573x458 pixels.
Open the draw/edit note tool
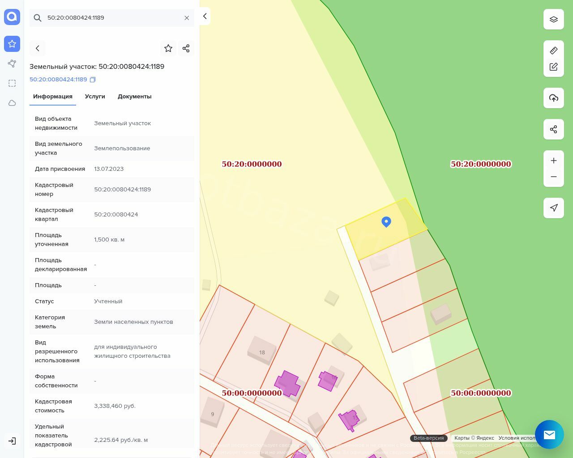(x=553, y=67)
